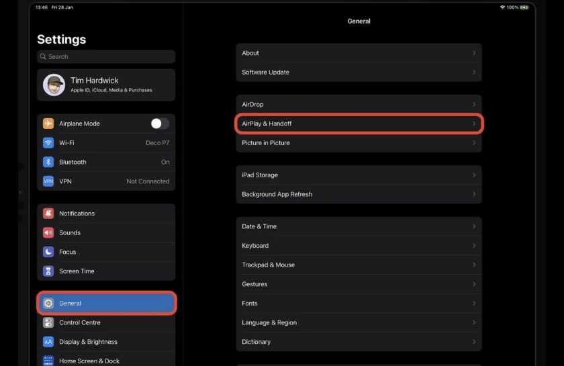Tap the Notifications bell icon
This screenshot has width=564, height=366.
click(x=48, y=214)
